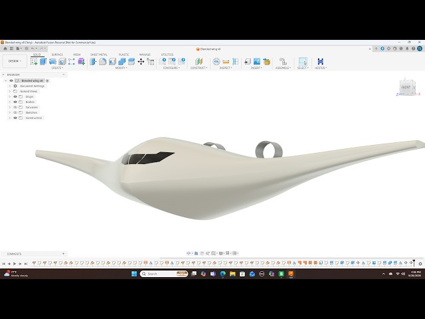This screenshot has height=319, width=425.
Task: Open the Construct dropdown menu
Action: (199, 68)
